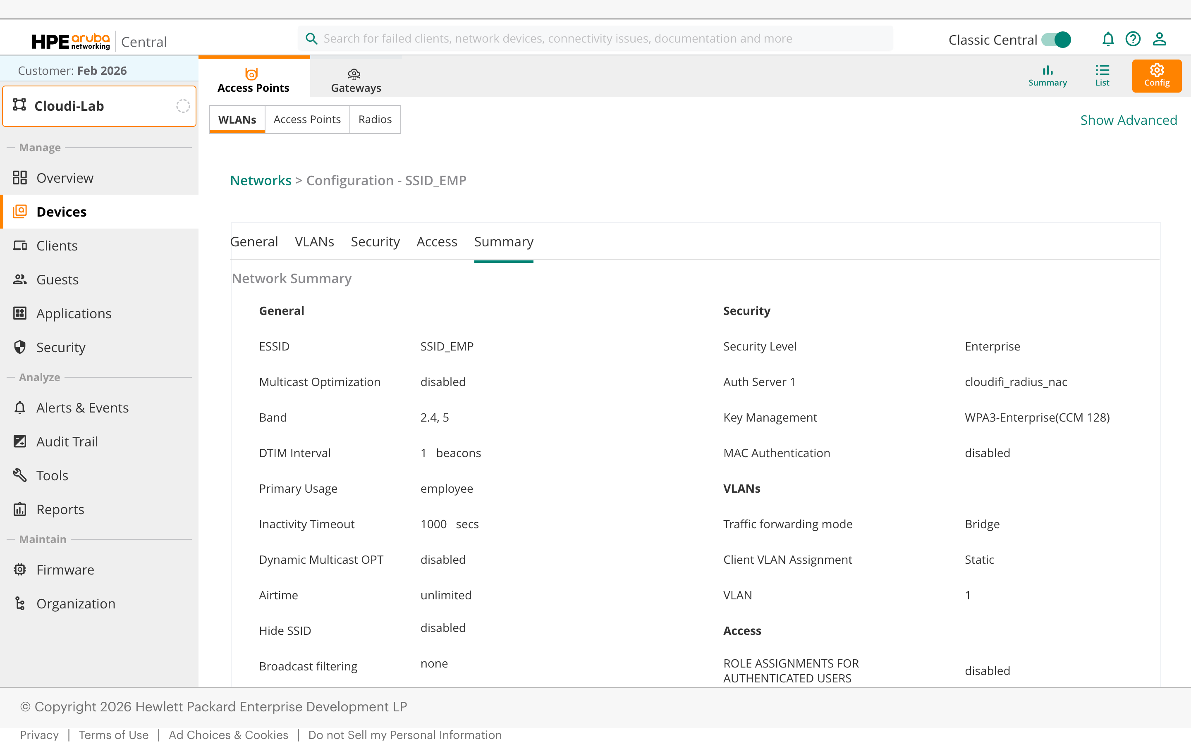The width and height of the screenshot is (1191, 744).
Task: Click the notifications bell icon
Action: click(1107, 39)
